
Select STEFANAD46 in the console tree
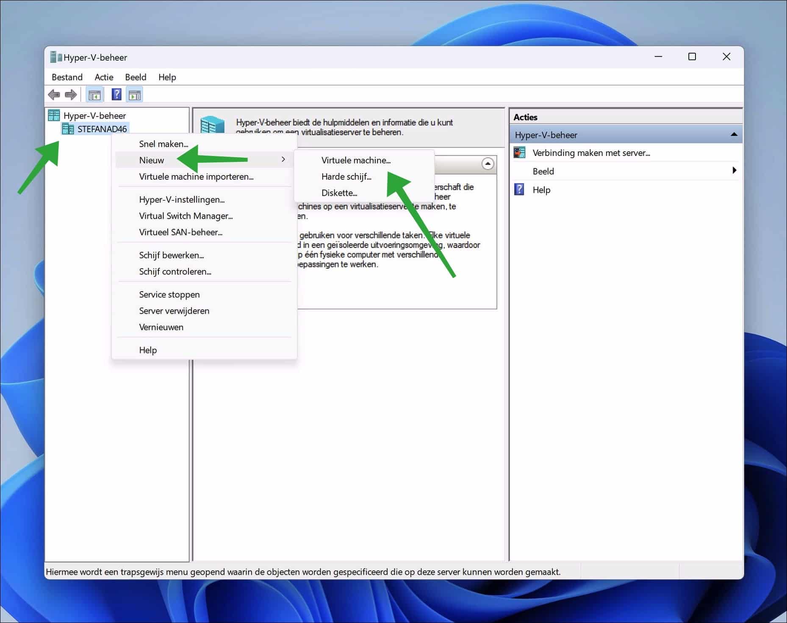coord(102,129)
